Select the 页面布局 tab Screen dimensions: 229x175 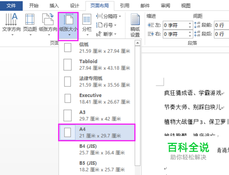pos(100,5)
